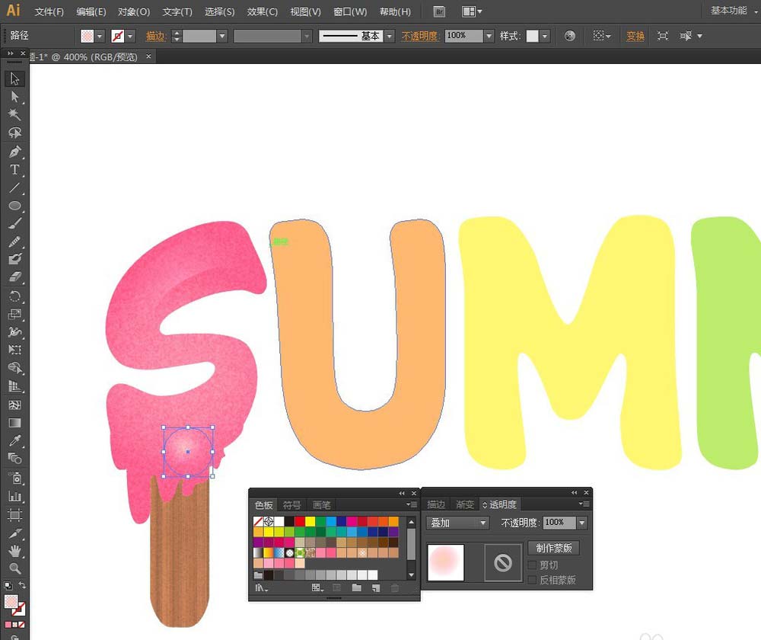Open the arrange documents dropdown
761x640 pixels.
[x=471, y=11]
